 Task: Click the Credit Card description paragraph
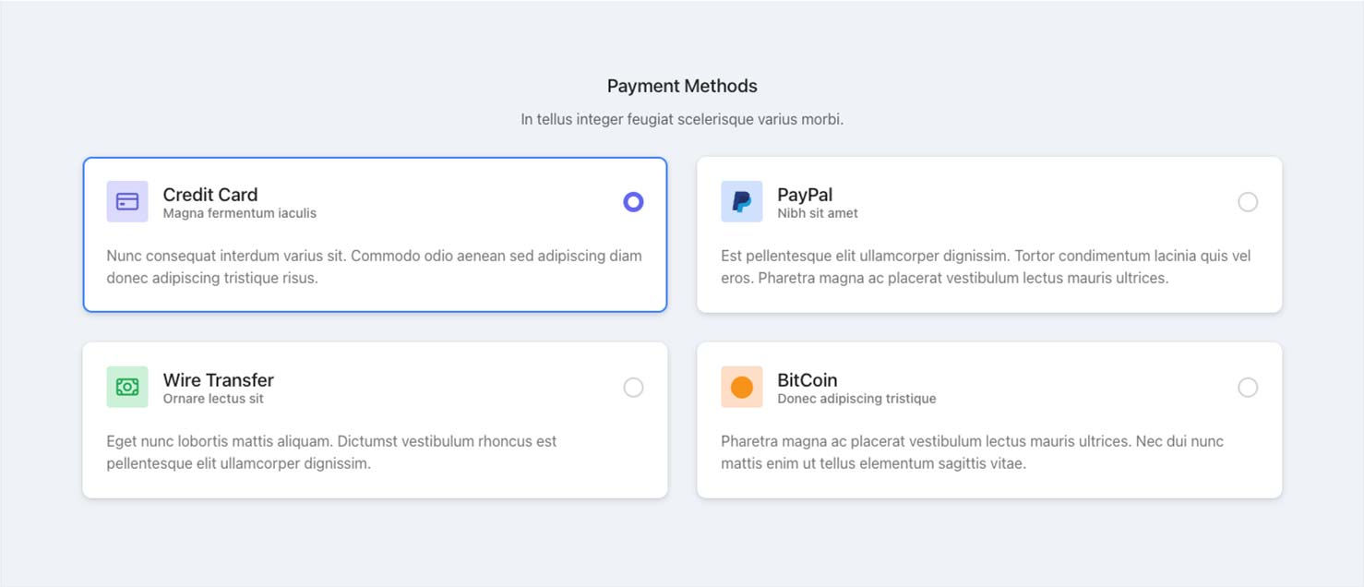pos(375,267)
